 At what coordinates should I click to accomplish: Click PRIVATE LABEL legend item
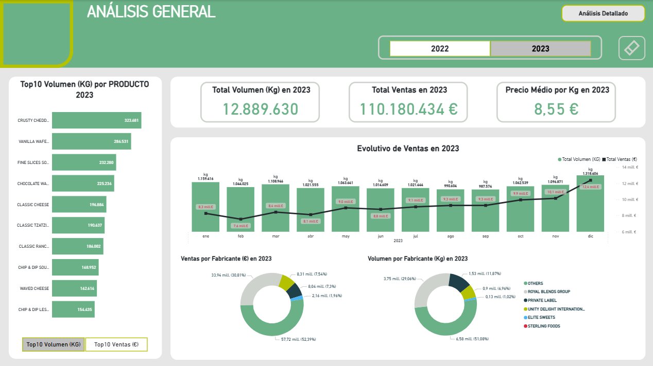[x=540, y=300]
